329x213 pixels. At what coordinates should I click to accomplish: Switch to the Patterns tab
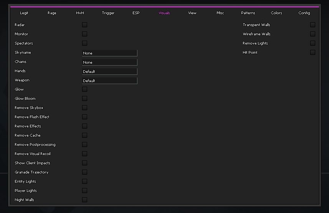tap(248, 13)
